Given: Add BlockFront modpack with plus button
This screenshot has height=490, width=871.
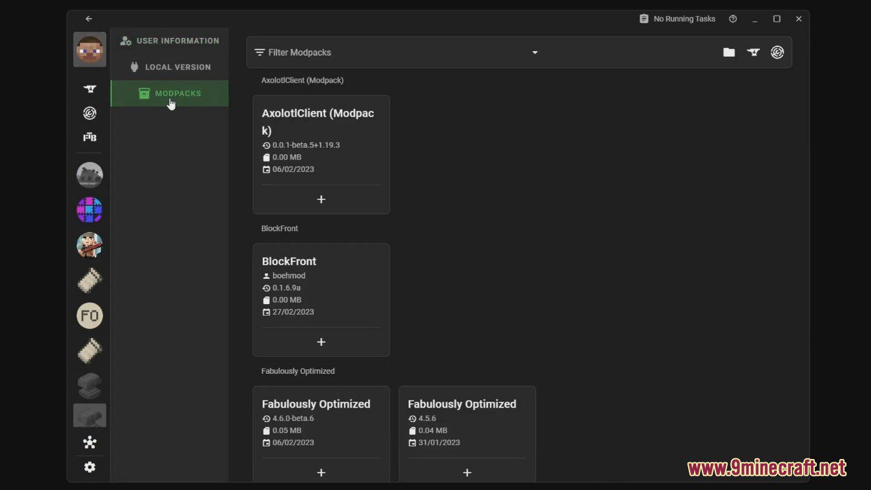Looking at the screenshot, I should coord(322,342).
